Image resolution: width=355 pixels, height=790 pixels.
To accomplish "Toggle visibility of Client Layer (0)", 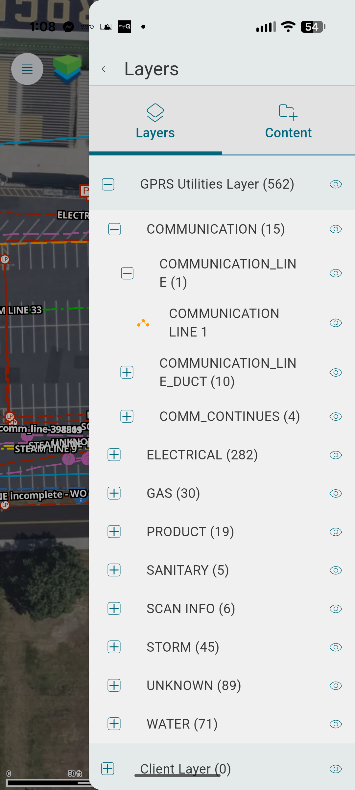I will (336, 769).
